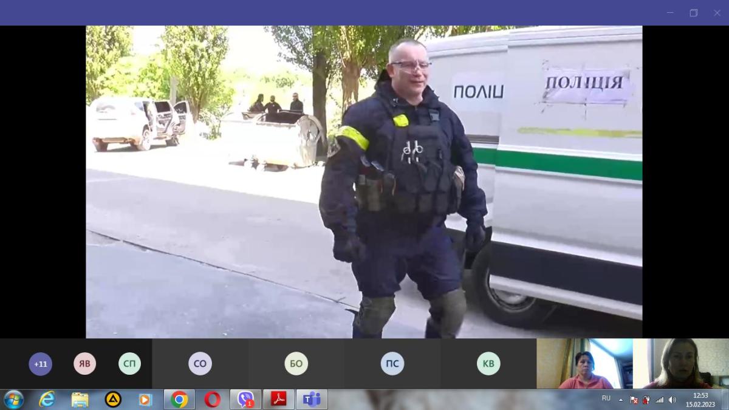Select video tile of woman in pink
The image size is (729, 410).
[584, 364]
